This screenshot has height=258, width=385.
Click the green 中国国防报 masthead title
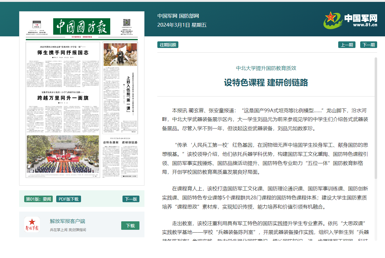pos(82,26)
